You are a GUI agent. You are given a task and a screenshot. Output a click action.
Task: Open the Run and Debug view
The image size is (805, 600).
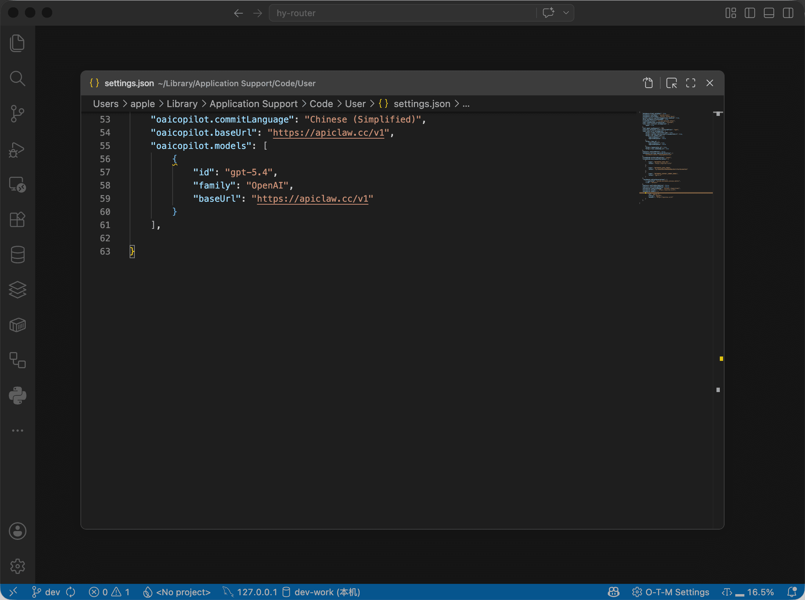pos(17,149)
